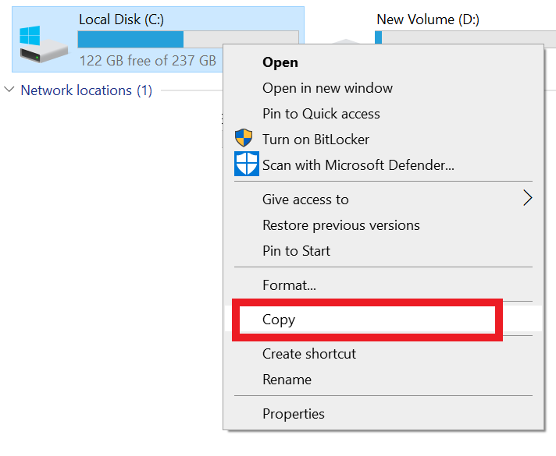Open the Format... dialog

click(x=289, y=285)
